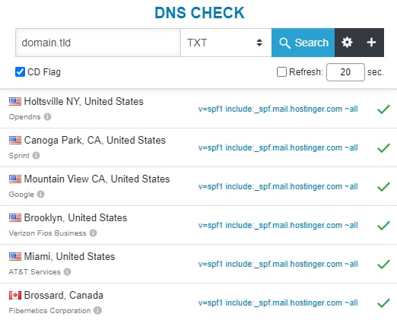
Task: Click the info icon next to AT&T Services
Action: click(x=67, y=272)
